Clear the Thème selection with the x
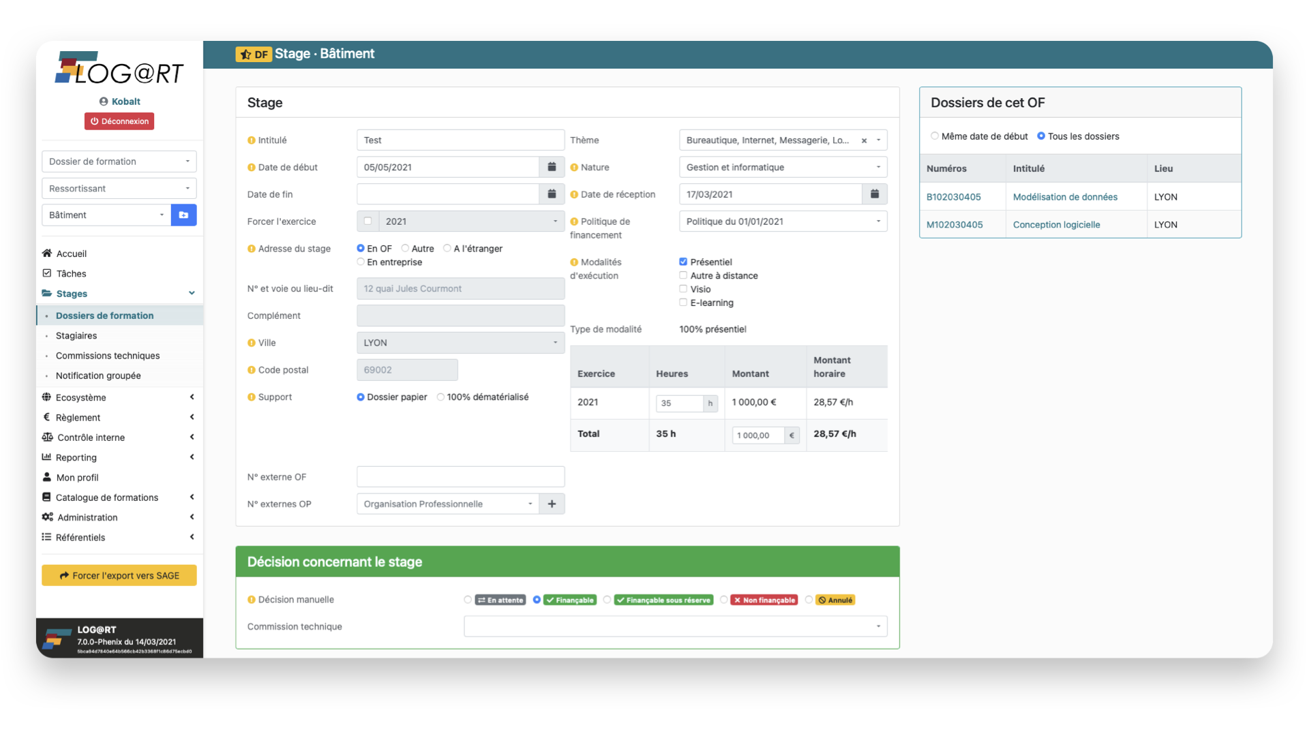Screen dimensions: 1309x736 864,140
